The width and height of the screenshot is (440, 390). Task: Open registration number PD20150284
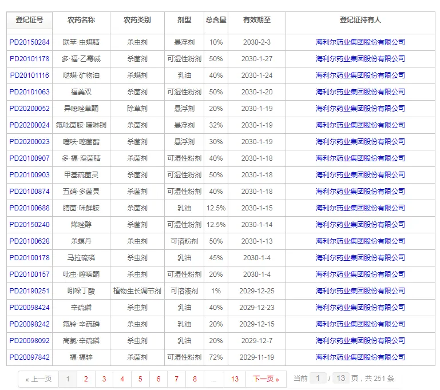tap(29, 42)
